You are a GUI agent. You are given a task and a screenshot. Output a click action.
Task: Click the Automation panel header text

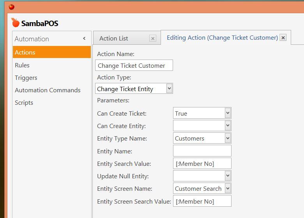tap(32, 39)
